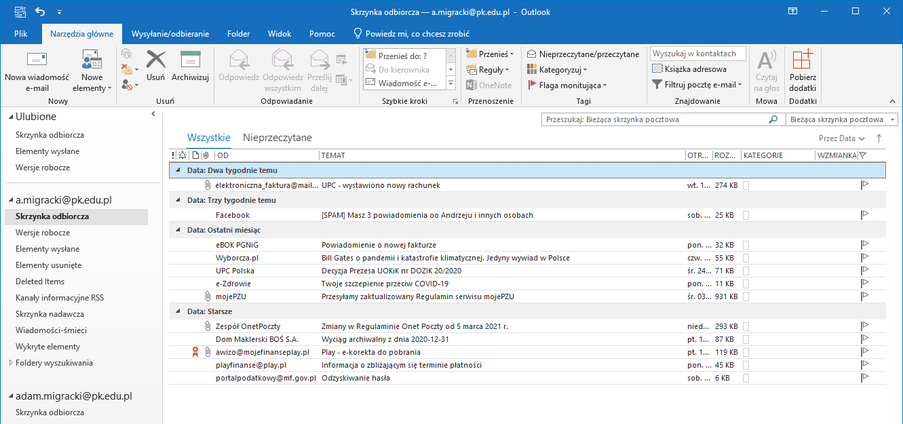Click the Wyszukaj w kontaktach field
This screenshot has height=424, width=903.
point(697,54)
